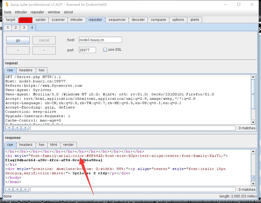
Task: Open the window menu
Action: click(54, 12)
